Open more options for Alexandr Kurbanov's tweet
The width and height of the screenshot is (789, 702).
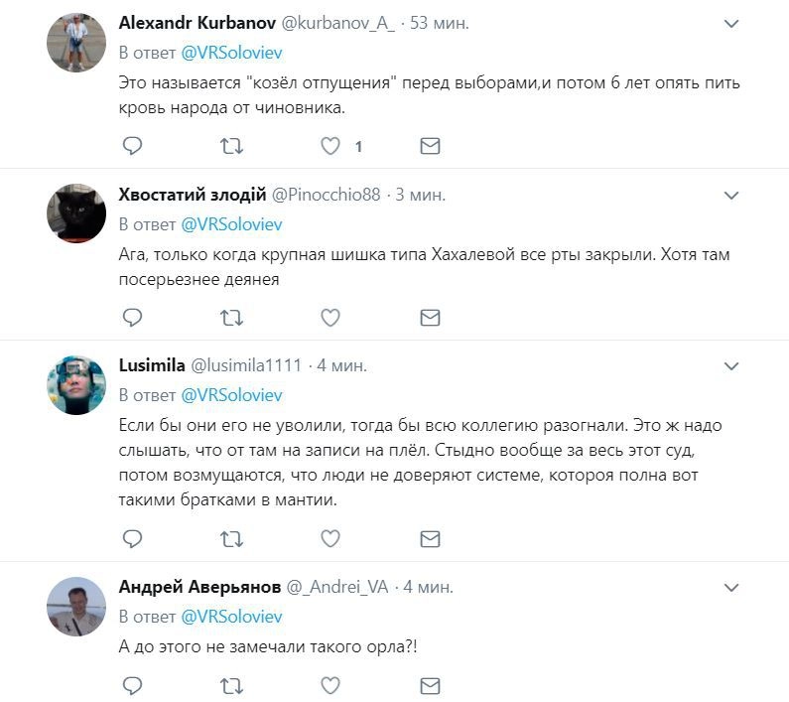click(x=731, y=23)
